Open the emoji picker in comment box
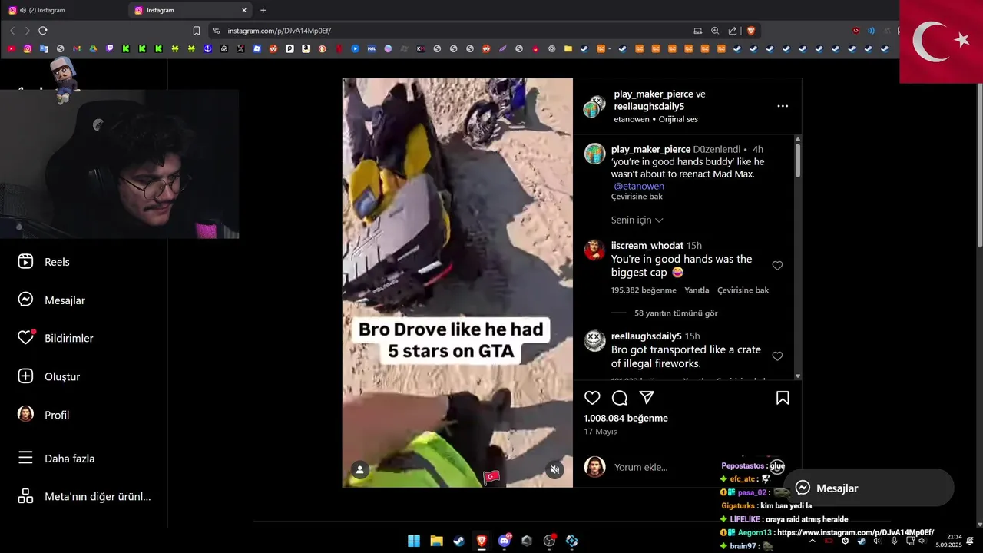Viewport: 983px width, 553px height. [777, 466]
